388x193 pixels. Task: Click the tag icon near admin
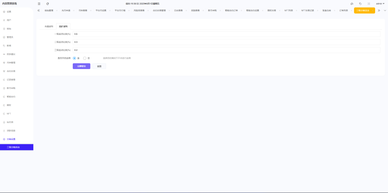click(360, 3)
